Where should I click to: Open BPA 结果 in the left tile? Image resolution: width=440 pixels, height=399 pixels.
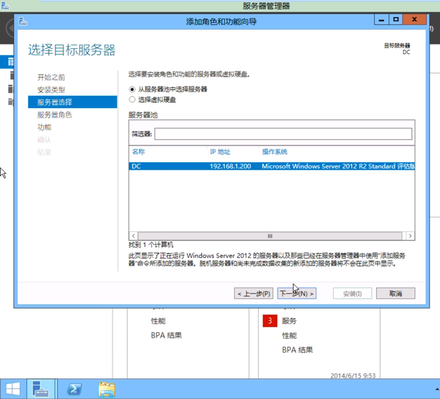[167, 335]
